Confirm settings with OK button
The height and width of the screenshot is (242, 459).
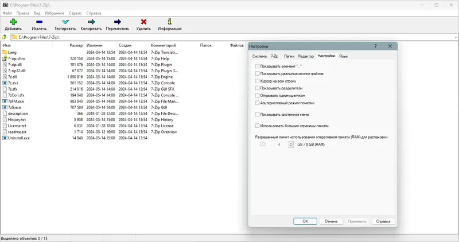coord(305,221)
